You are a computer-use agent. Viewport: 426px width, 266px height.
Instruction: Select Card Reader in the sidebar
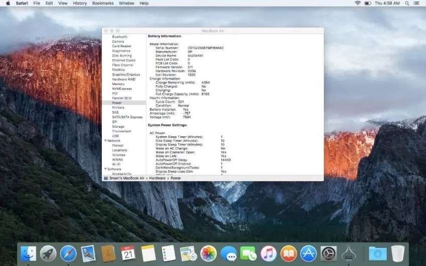tap(121, 46)
